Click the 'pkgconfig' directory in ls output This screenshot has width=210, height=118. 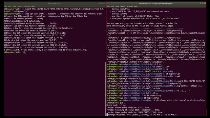tap(168, 71)
